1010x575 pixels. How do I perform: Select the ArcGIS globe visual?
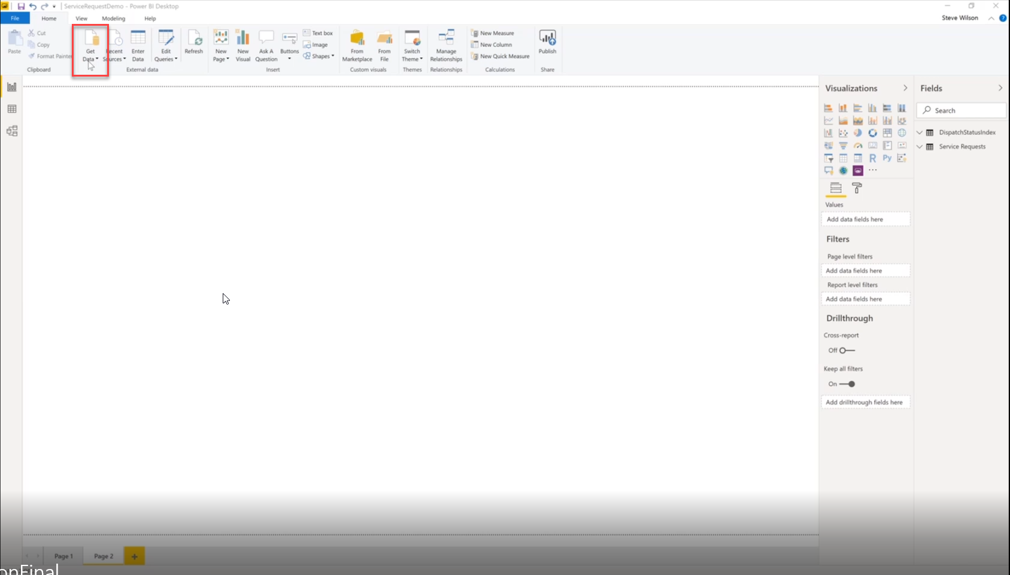tap(843, 171)
